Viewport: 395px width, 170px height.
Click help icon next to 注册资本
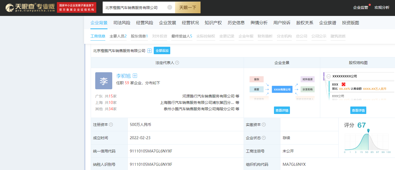point(111,125)
